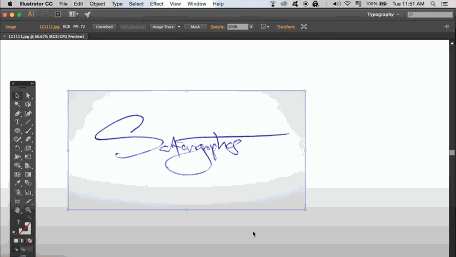Activate the Zoom tool

28,210
